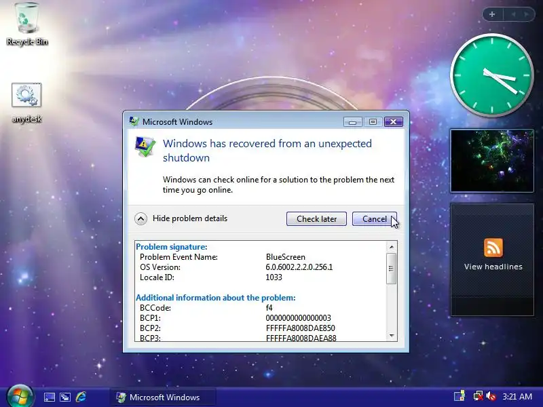Viewport: 543px width, 407px height.
Task: Click the BCCode value f4
Action: pos(269,308)
